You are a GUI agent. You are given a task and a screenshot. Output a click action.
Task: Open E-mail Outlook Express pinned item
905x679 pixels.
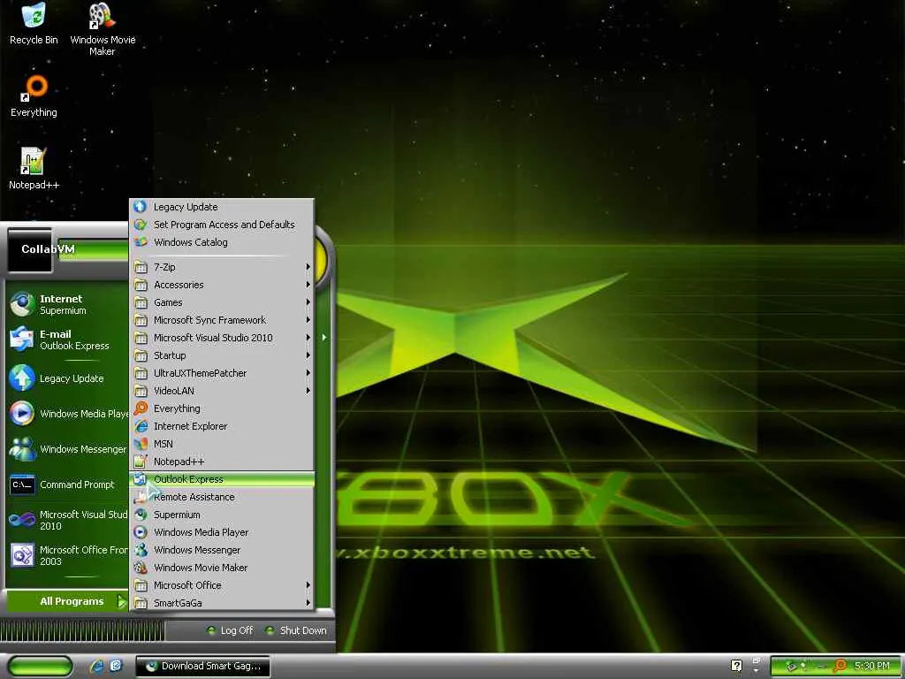pyautogui.click(x=67, y=339)
